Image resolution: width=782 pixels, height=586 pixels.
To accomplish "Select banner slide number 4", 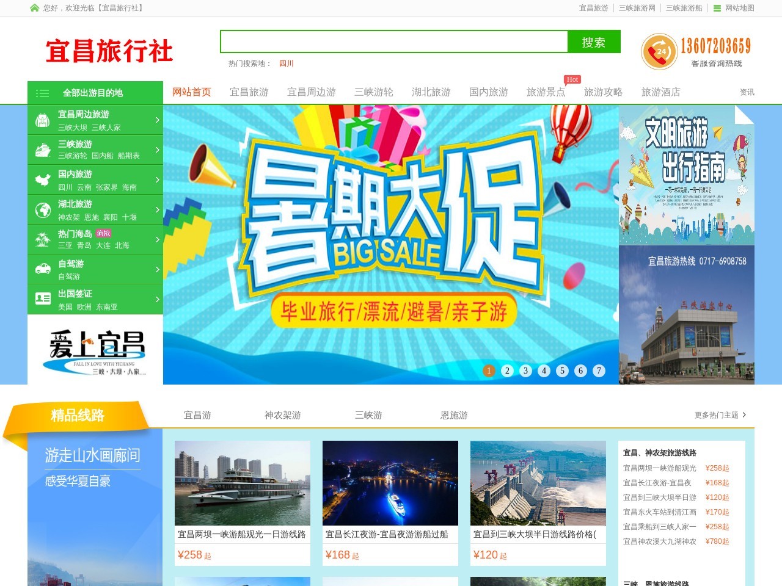I will pyautogui.click(x=544, y=371).
